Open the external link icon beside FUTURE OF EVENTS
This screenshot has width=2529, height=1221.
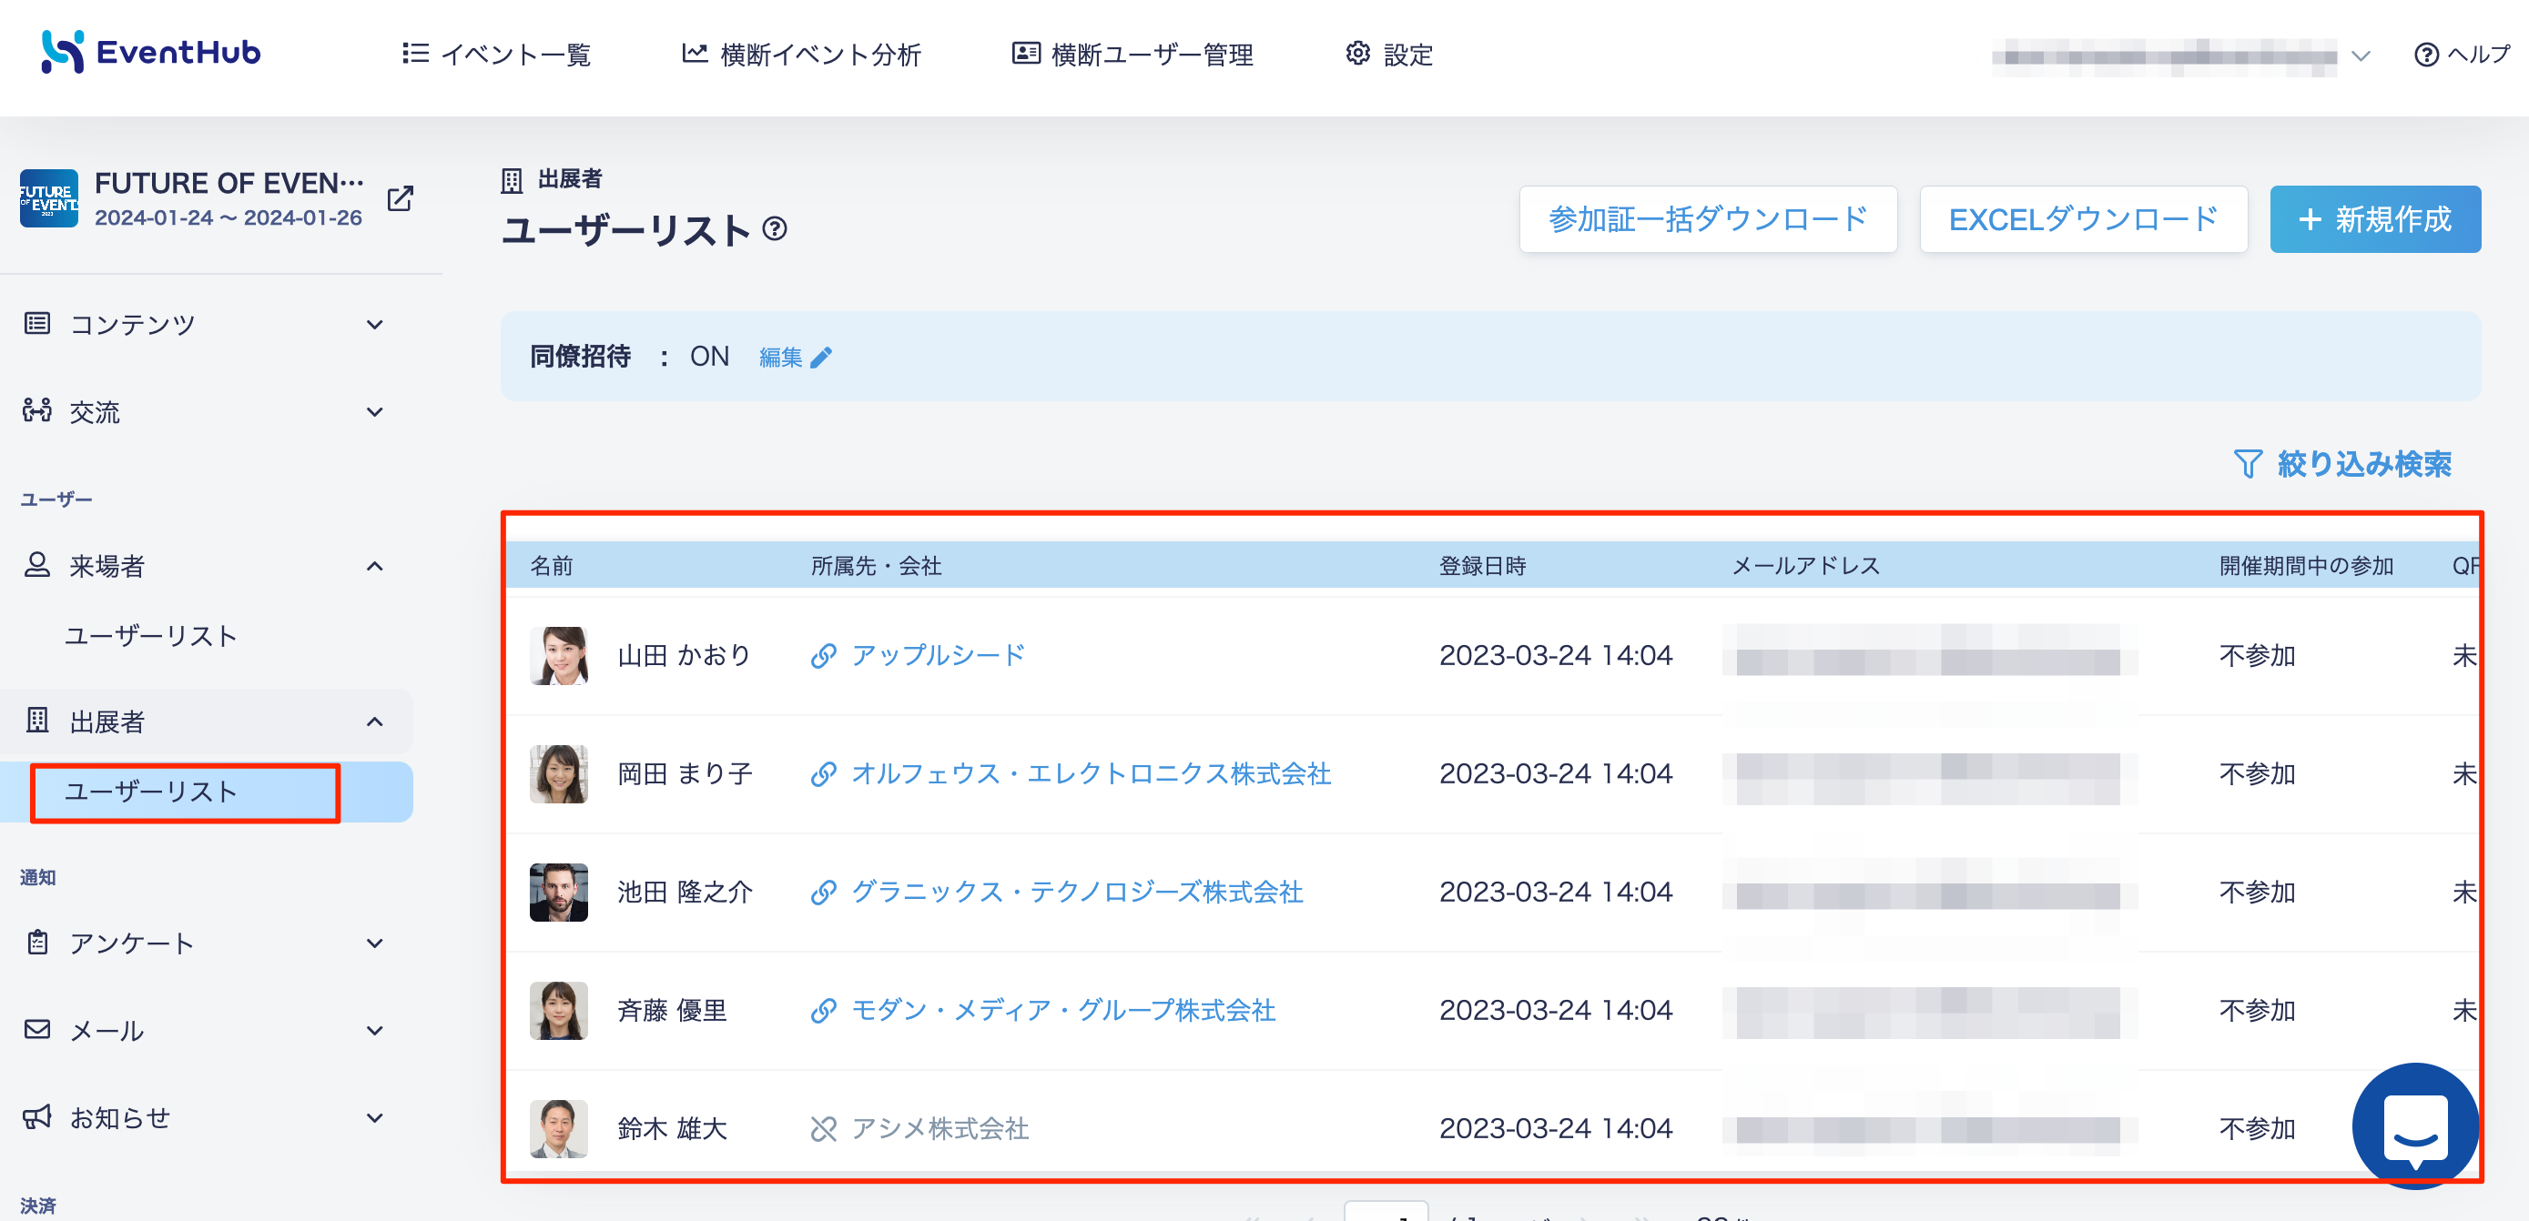pyautogui.click(x=400, y=198)
